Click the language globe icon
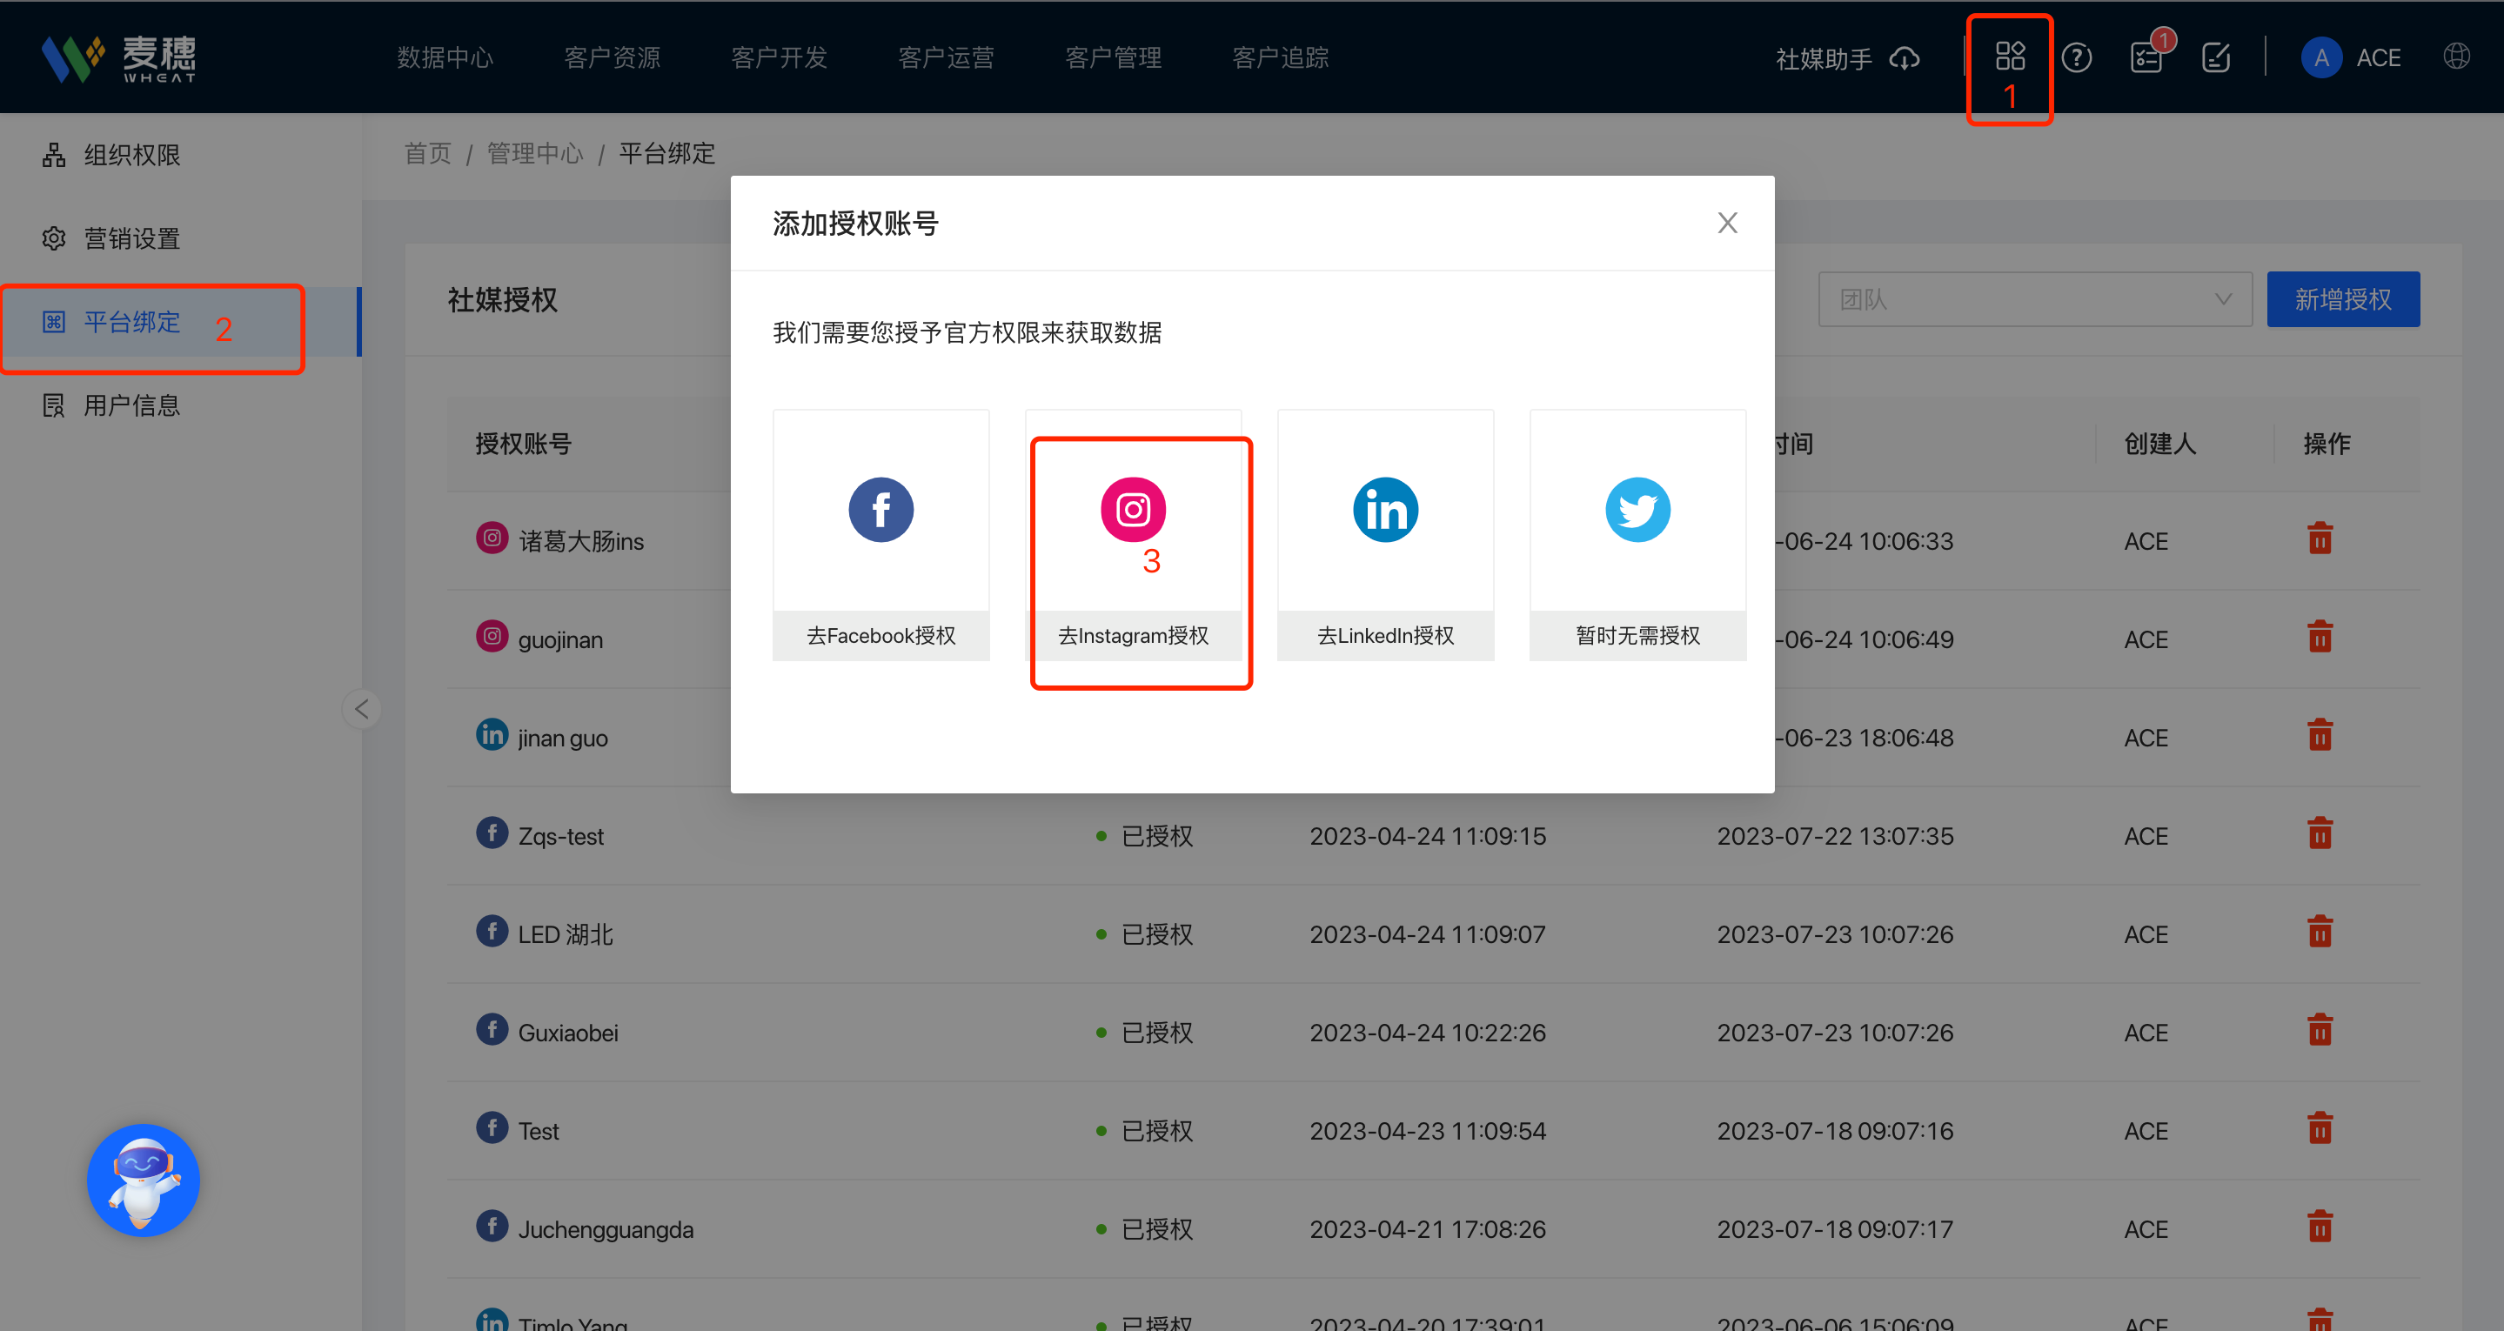This screenshot has height=1331, width=2504. point(2456,57)
